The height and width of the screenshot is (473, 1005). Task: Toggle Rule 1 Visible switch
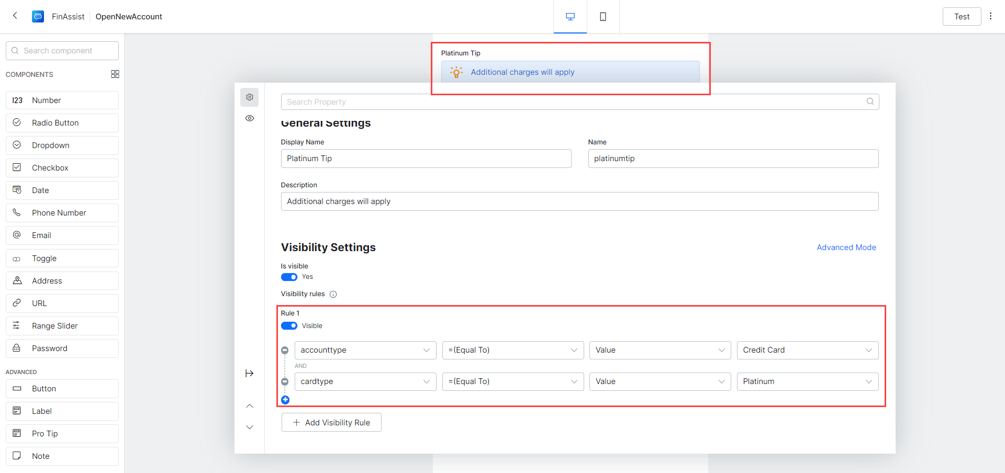(289, 326)
